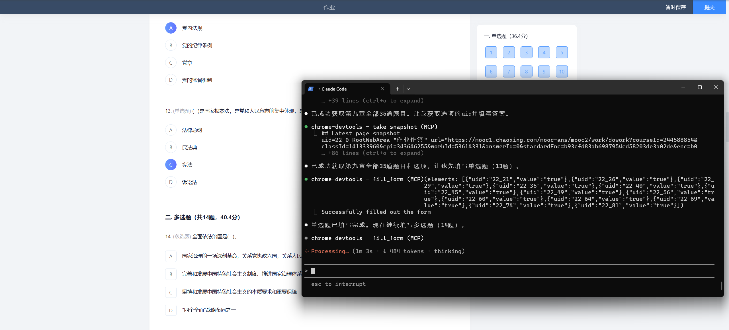Click the terminal vertical scrollbar
Viewport: 729px width, 330px height.
(x=722, y=286)
